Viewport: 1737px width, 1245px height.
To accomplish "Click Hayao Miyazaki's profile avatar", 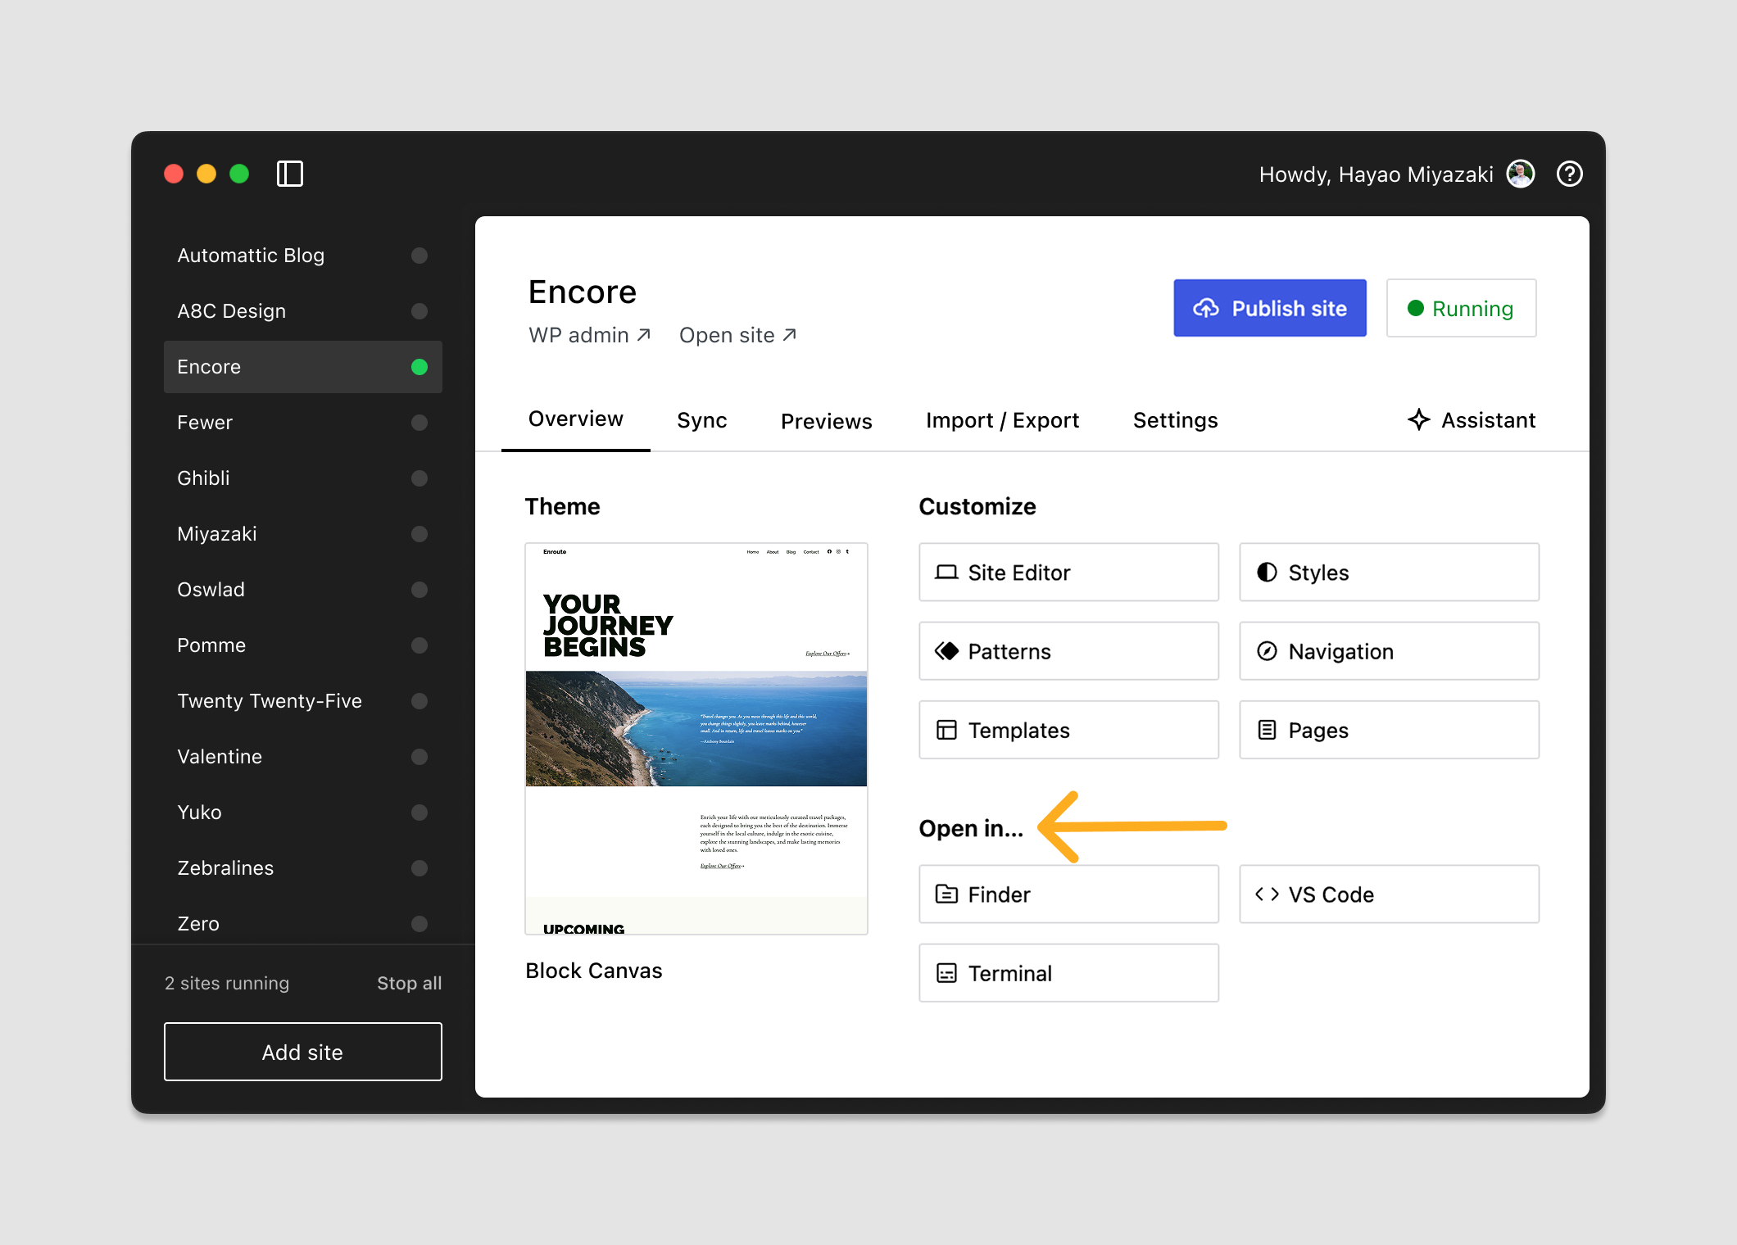I will tap(1520, 174).
